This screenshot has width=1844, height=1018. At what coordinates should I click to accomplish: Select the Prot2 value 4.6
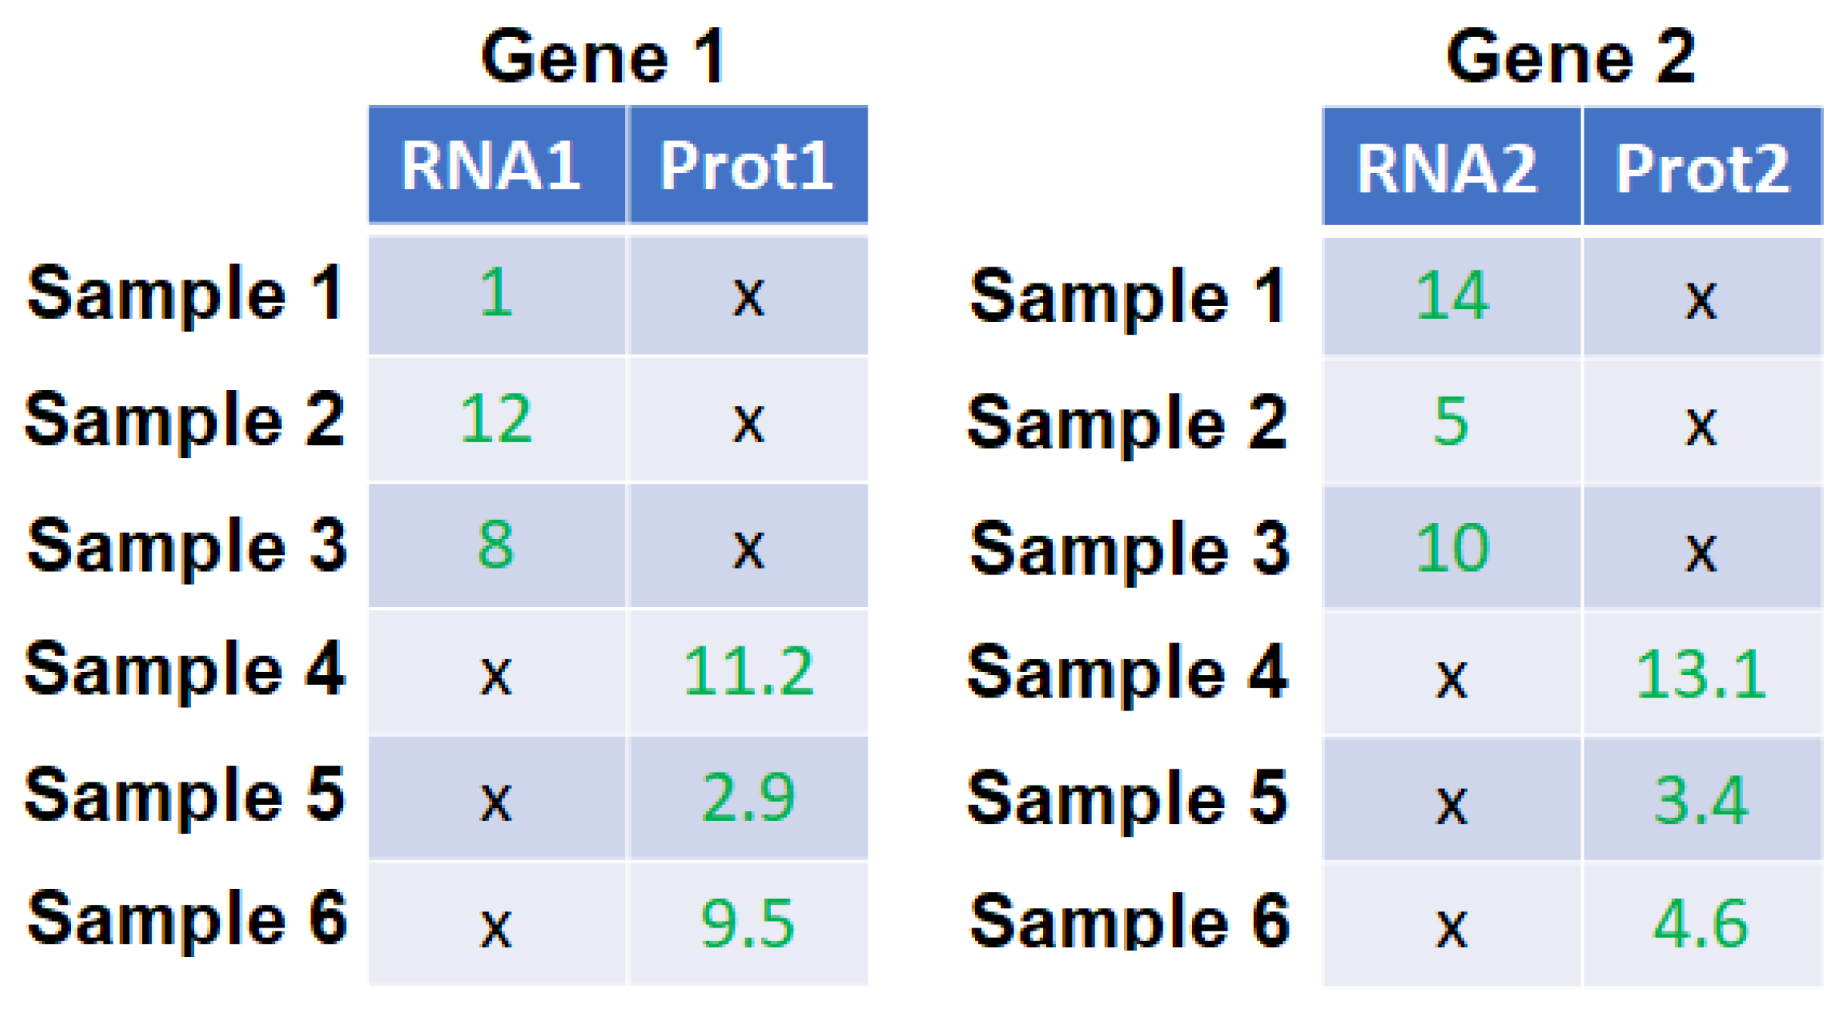point(1701,925)
